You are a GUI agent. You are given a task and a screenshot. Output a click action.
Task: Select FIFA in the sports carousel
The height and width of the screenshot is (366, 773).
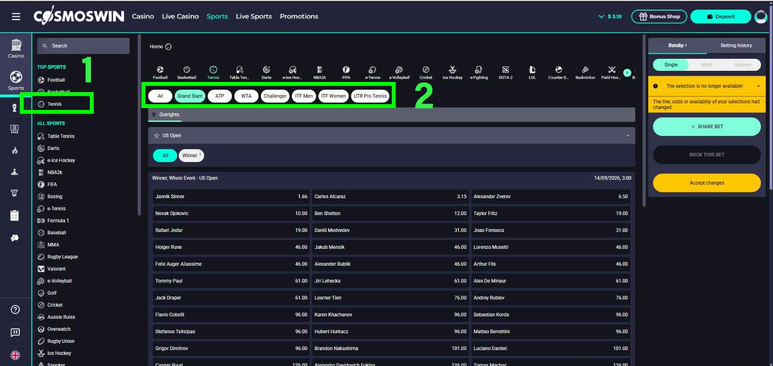point(346,72)
